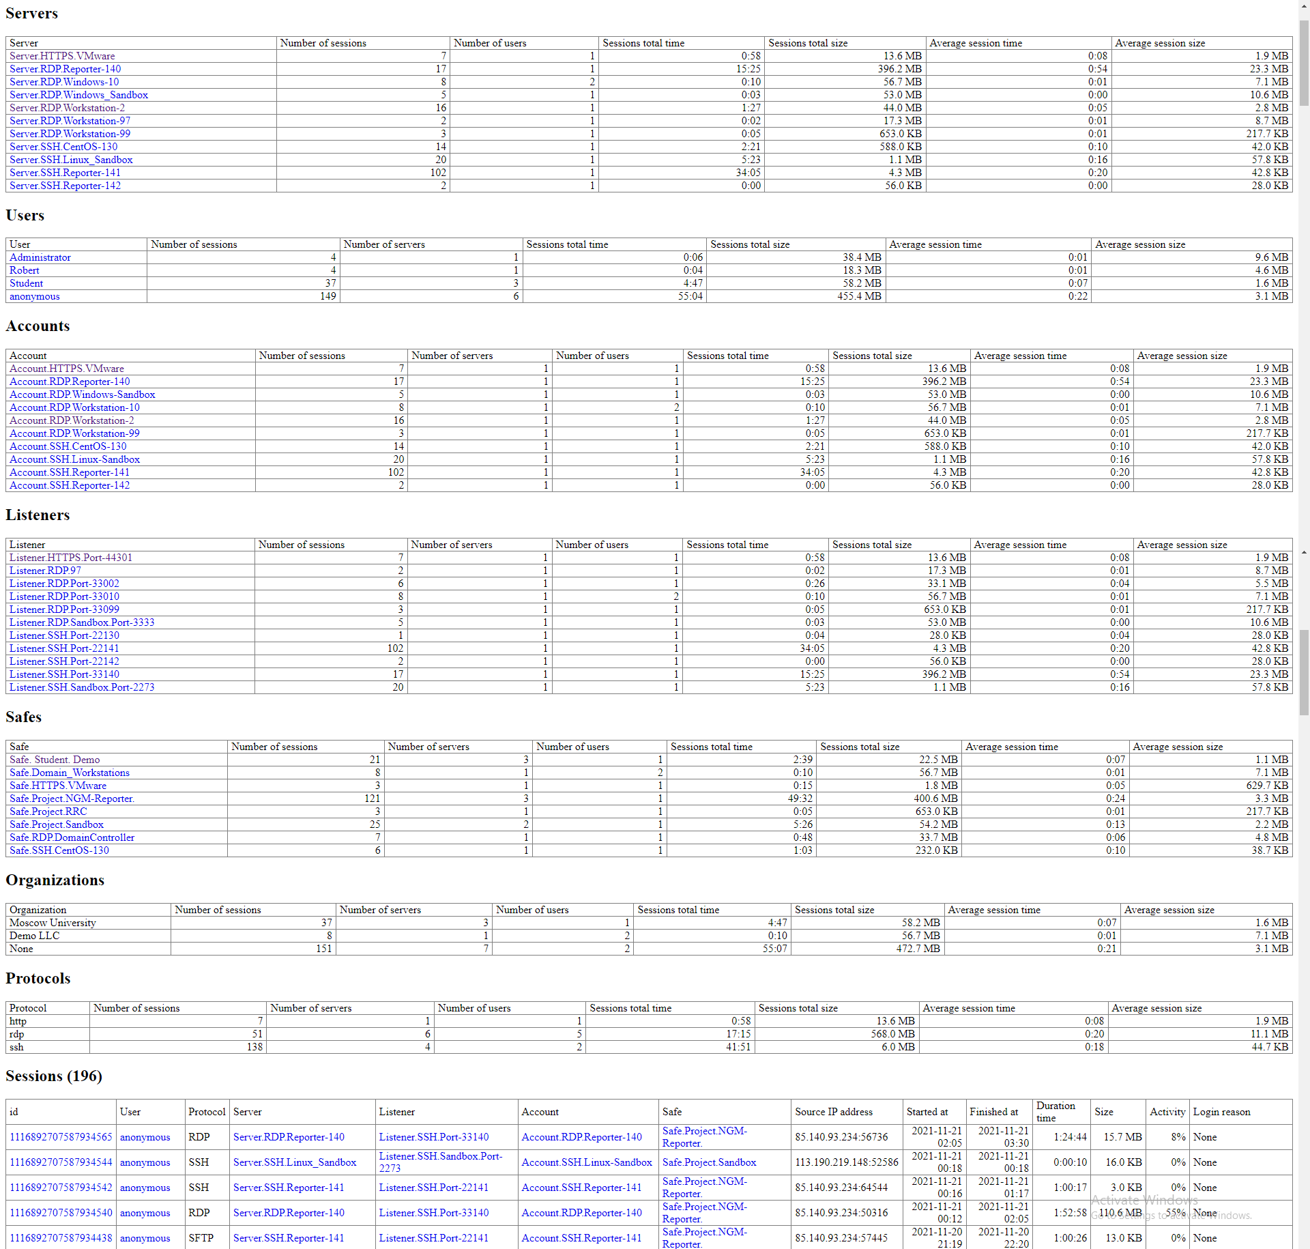Click Server.RDP.Reporter-140 in Servers table
The image size is (1310, 1249).
coord(65,69)
